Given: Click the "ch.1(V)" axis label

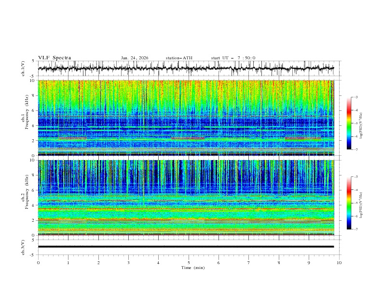Looking at the screenshot, I should tap(23, 68).
